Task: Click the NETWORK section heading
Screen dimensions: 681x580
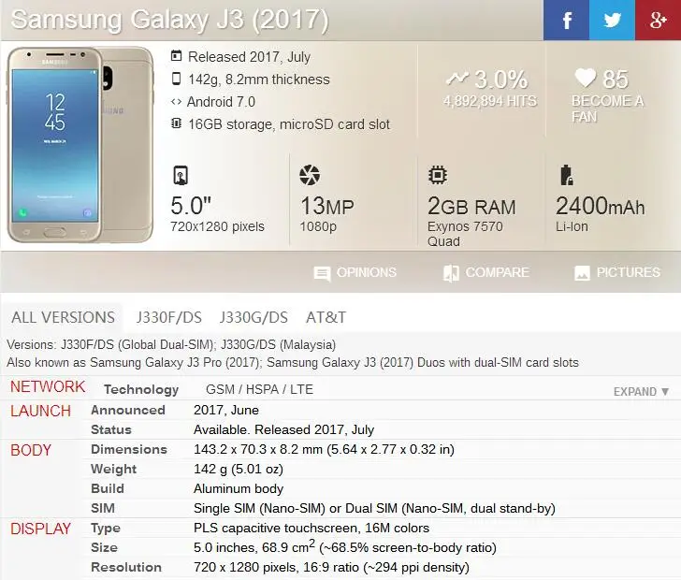Action: tap(48, 386)
